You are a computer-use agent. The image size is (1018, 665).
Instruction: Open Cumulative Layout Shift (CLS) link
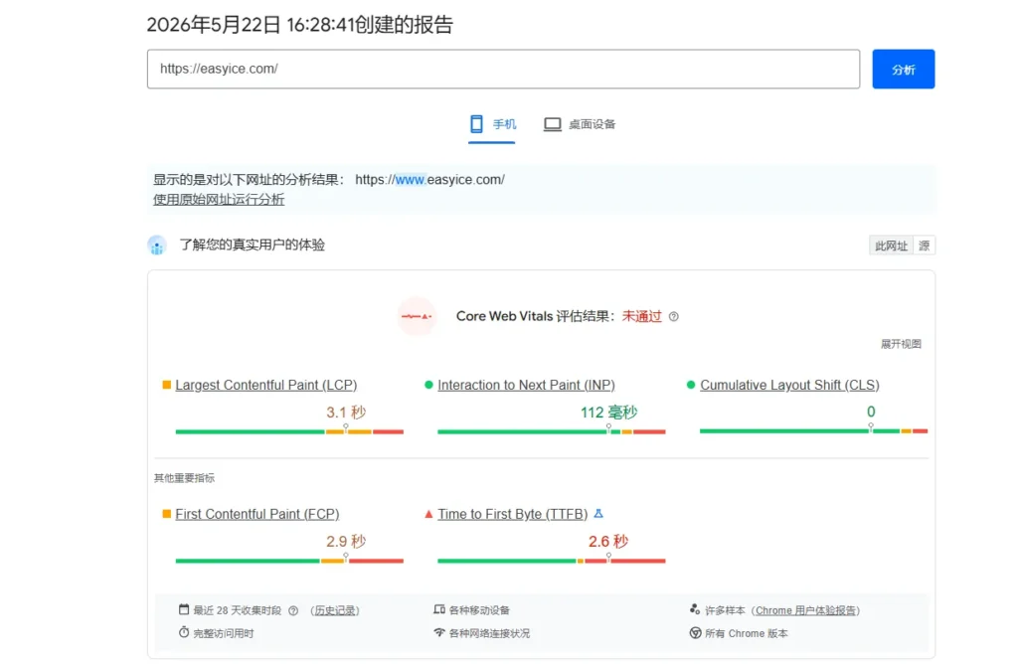tap(789, 385)
